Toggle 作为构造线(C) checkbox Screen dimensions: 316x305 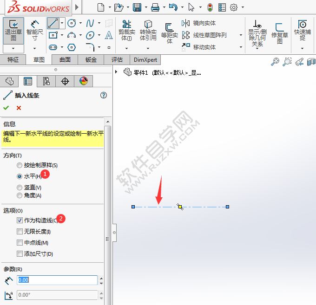tap(20, 220)
